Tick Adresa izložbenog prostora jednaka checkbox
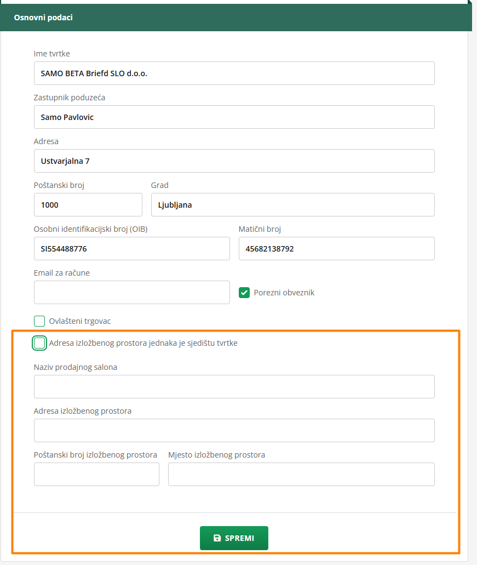This screenshot has width=477, height=565. (x=39, y=343)
